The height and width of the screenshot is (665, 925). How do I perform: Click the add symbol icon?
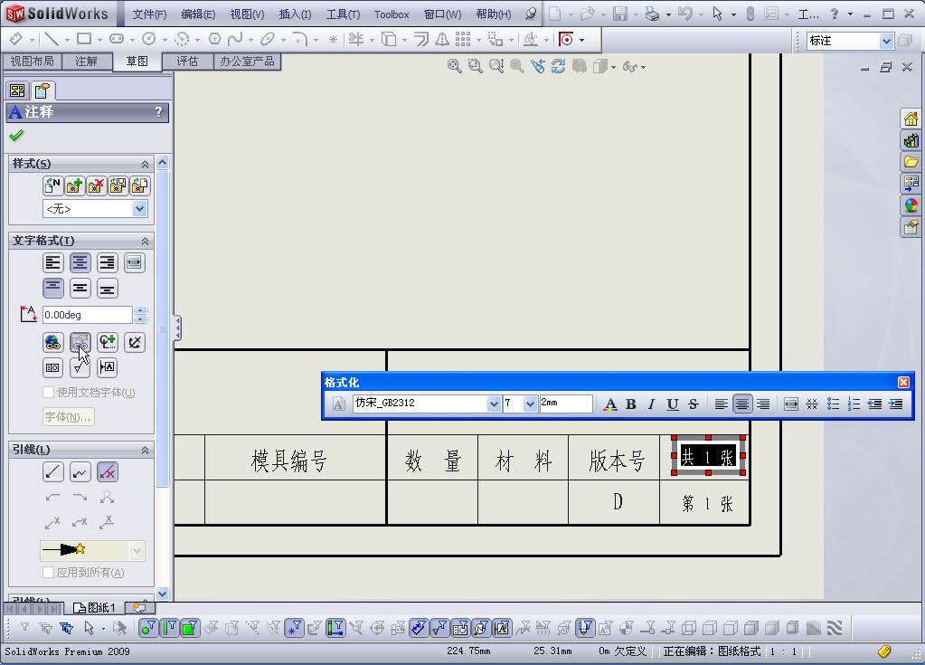[108, 342]
